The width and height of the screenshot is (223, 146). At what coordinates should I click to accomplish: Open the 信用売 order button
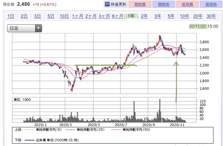[211, 5]
